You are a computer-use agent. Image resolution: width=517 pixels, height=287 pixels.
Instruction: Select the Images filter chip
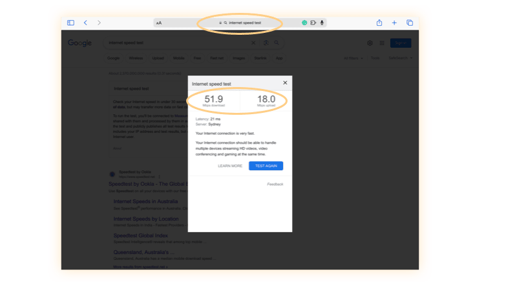[238, 58]
